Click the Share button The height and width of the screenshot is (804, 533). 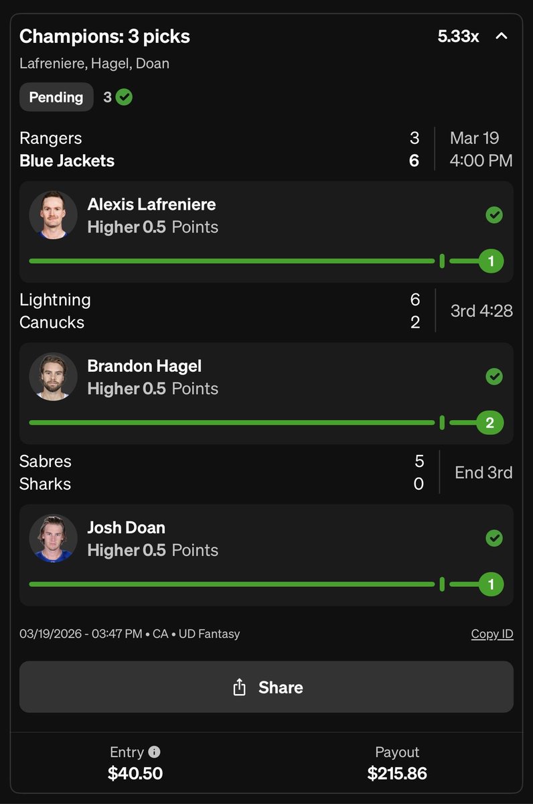coord(266,687)
